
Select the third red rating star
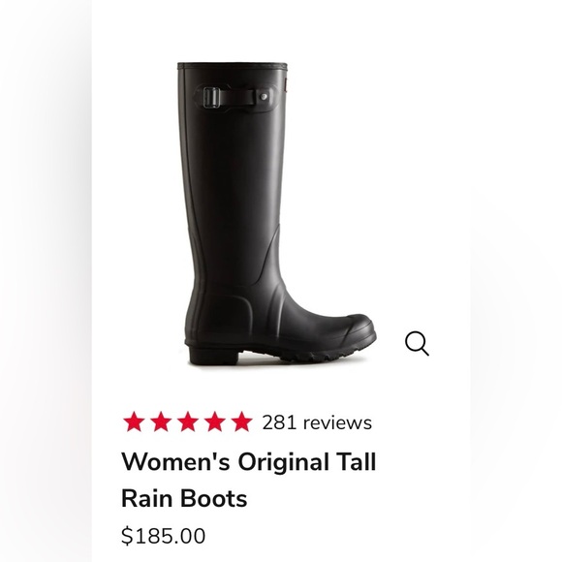(x=188, y=421)
